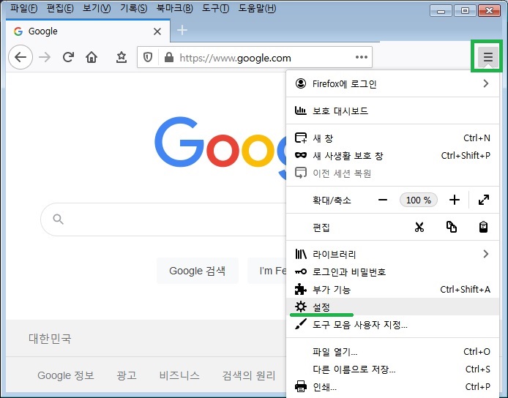Open the 라이브러리 menu entry
This screenshot has height=398, width=508.
[392, 254]
